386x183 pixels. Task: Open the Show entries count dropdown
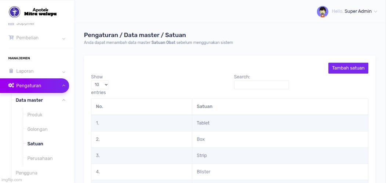[x=100, y=85]
